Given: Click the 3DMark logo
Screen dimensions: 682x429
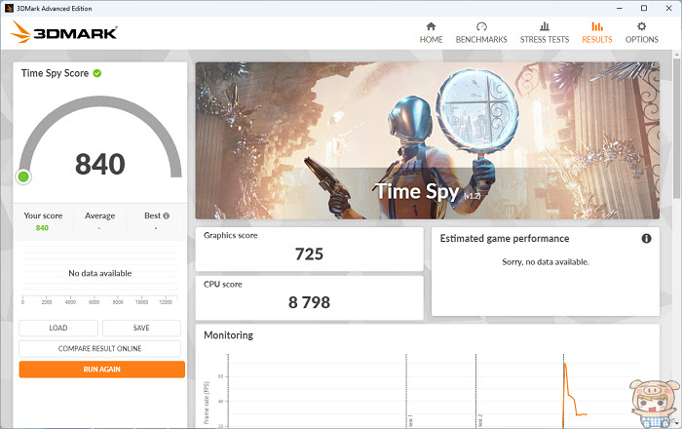Looking at the screenshot, I should [x=63, y=32].
